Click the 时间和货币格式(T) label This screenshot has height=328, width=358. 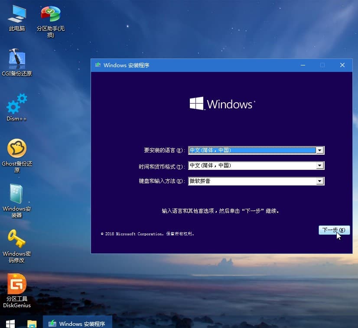[162, 167]
